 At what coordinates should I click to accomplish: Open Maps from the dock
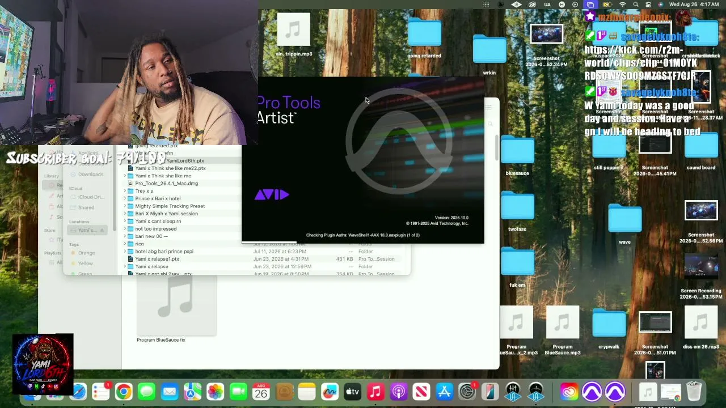coord(192,392)
